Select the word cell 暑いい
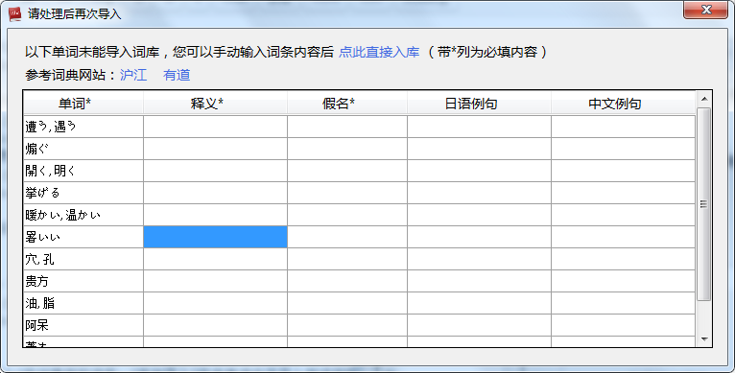The image size is (735, 373). 83,237
